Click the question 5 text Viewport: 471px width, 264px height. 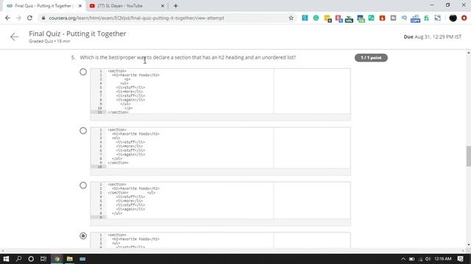click(x=188, y=57)
